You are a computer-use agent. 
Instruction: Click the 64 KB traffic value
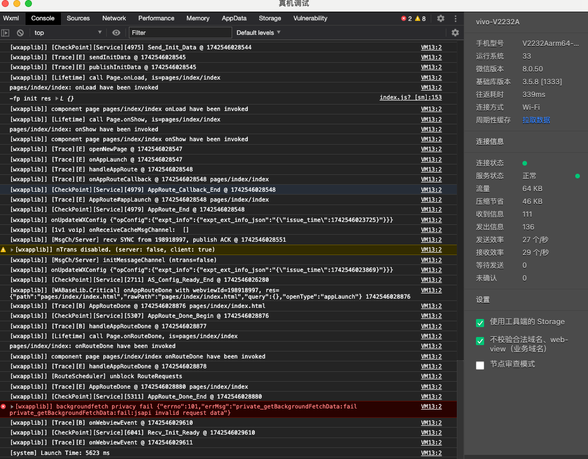pos(532,189)
